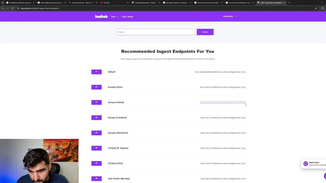Click the Asia Pacific (Mumbai) label

pyautogui.click(x=119, y=178)
